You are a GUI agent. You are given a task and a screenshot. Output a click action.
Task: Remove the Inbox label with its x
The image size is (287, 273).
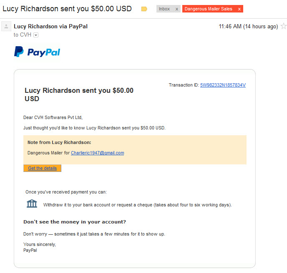pos(176,9)
